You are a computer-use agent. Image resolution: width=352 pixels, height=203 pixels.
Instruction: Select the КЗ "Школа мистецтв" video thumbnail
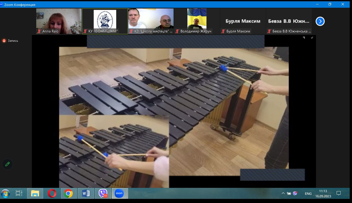coord(151,21)
